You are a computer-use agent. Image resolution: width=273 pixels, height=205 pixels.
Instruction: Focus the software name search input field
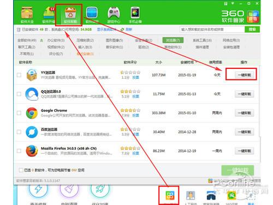tap(212, 30)
